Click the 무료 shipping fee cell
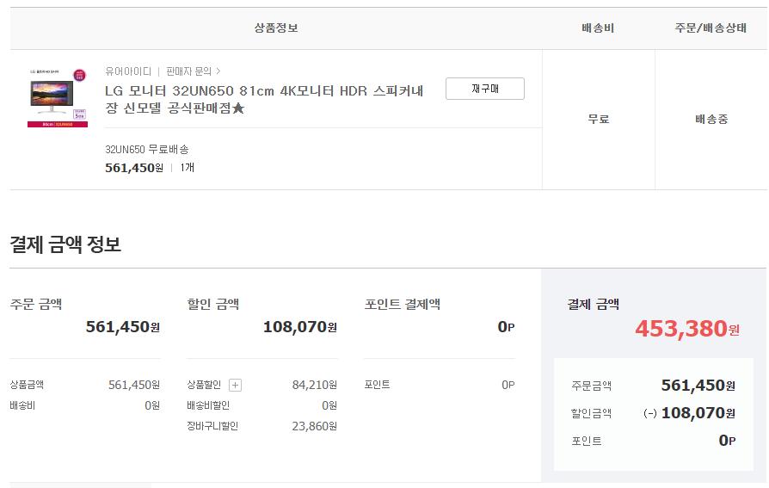The width and height of the screenshot is (769, 488). (x=599, y=120)
